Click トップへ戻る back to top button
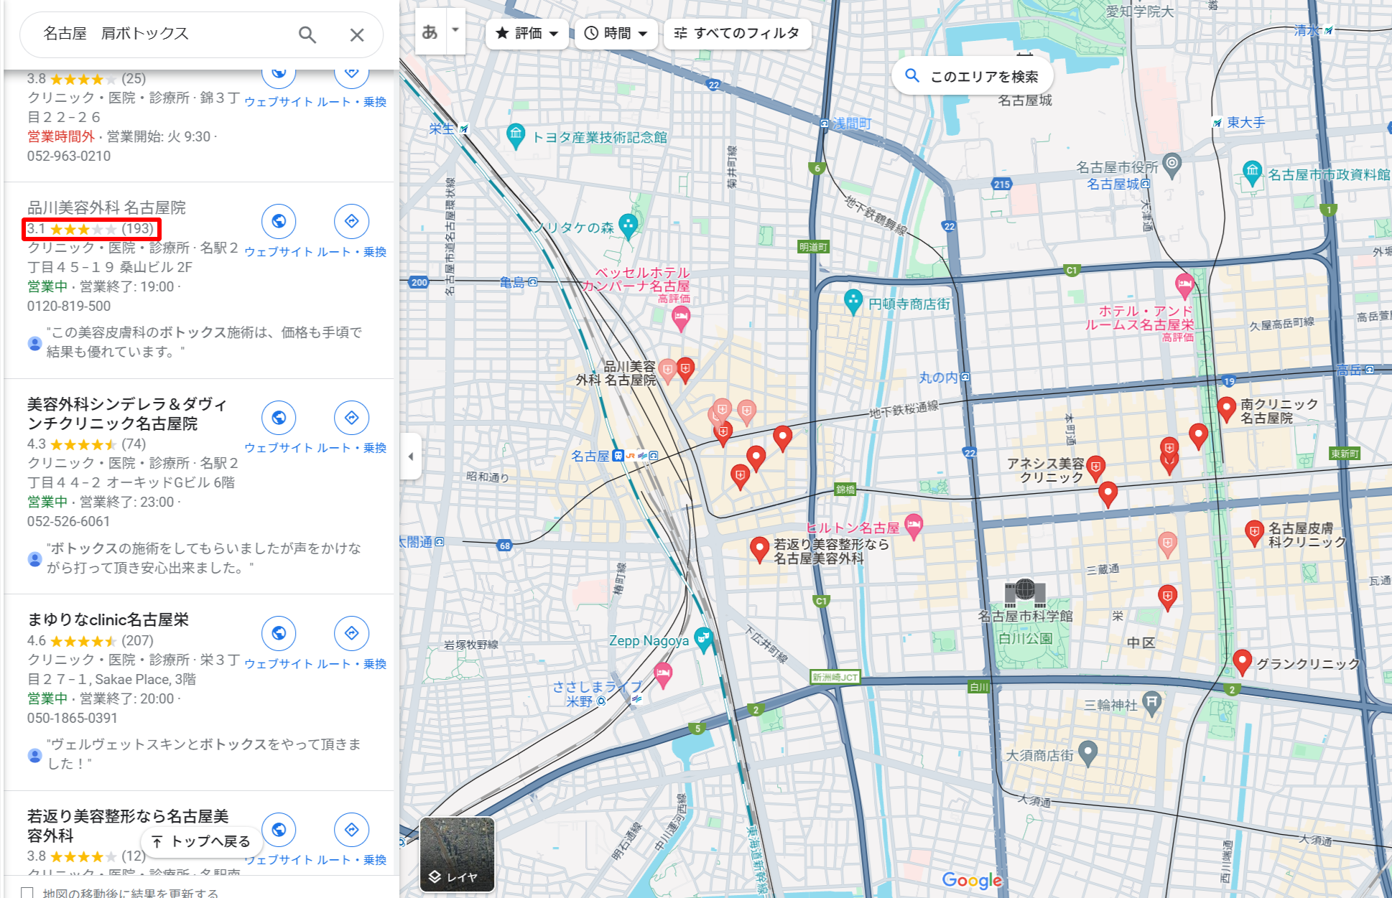The width and height of the screenshot is (1392, 898). (201, 841)
